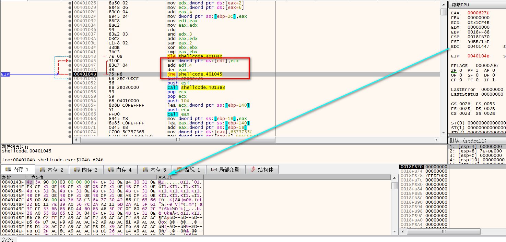Toggle breakpoint dot at address 00401045
This screenshot has height=242, width=506.
70,61
